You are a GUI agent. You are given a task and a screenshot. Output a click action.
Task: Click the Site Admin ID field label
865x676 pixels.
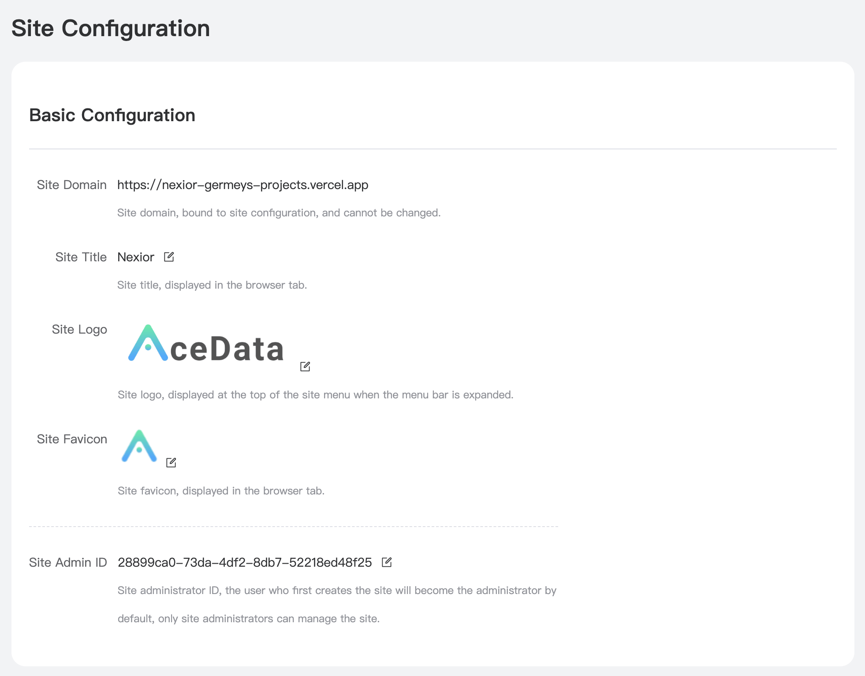pos(68,563)
